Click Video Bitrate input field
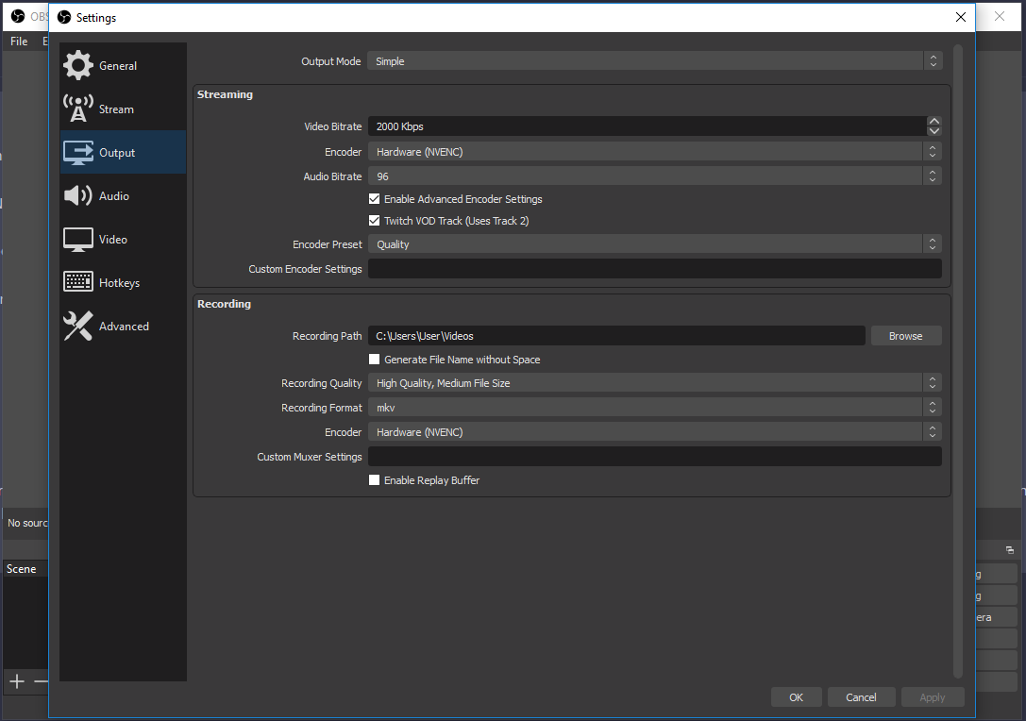The height and width of the screenshot is (721, 1026). tap(647, 126)
